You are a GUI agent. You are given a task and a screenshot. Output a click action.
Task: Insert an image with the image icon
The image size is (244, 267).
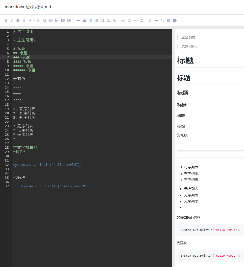coord(129,20)
